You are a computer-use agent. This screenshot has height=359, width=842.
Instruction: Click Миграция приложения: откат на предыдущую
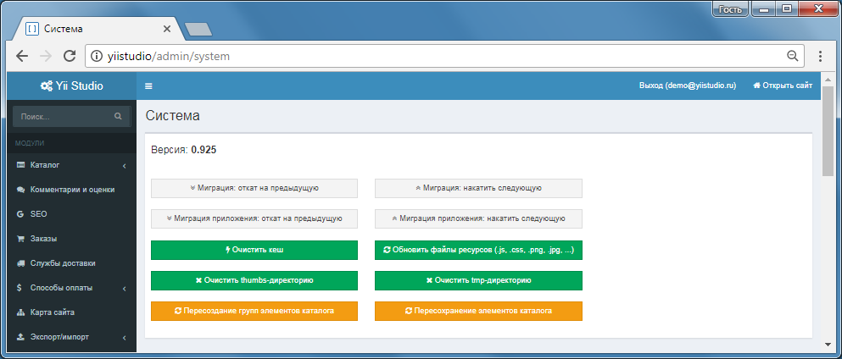pos(254,218)
